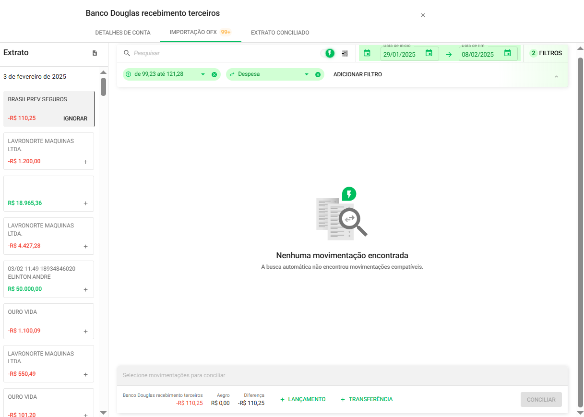Viewport: 584px width, 417px height.
Task: Switch to the Detalhes de Conta tab
Action: (123, 33)
